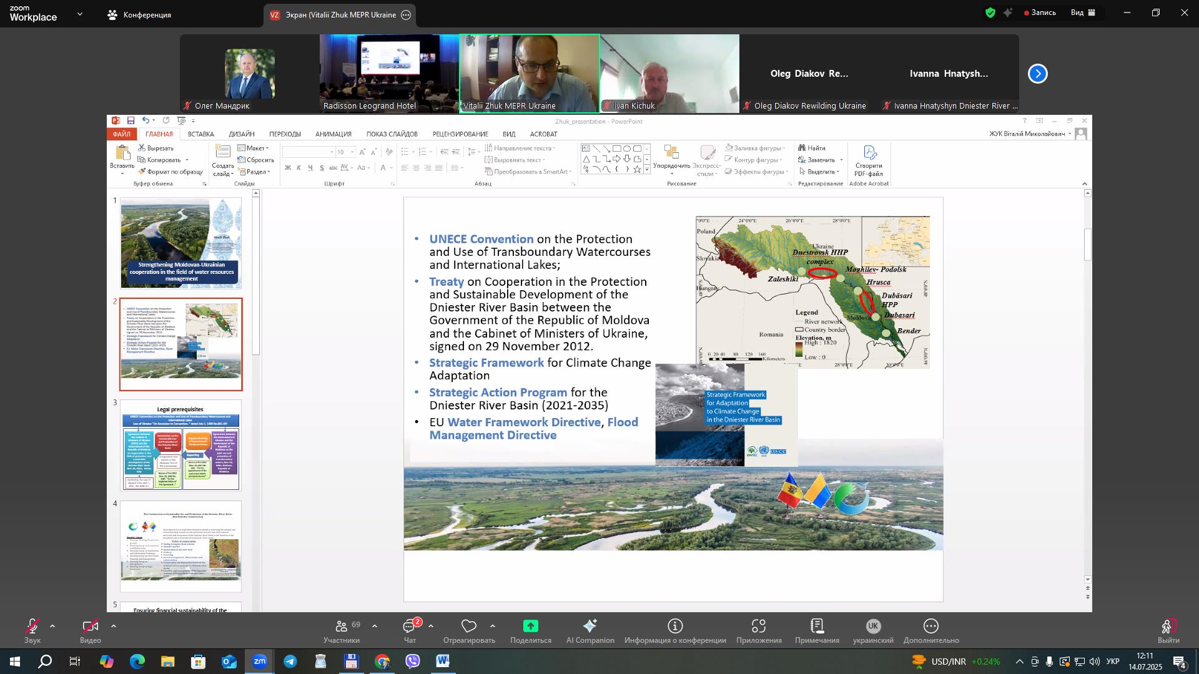1199x674 pixels.
Task: Open Viber from taskbar
Action: point(413,662)
